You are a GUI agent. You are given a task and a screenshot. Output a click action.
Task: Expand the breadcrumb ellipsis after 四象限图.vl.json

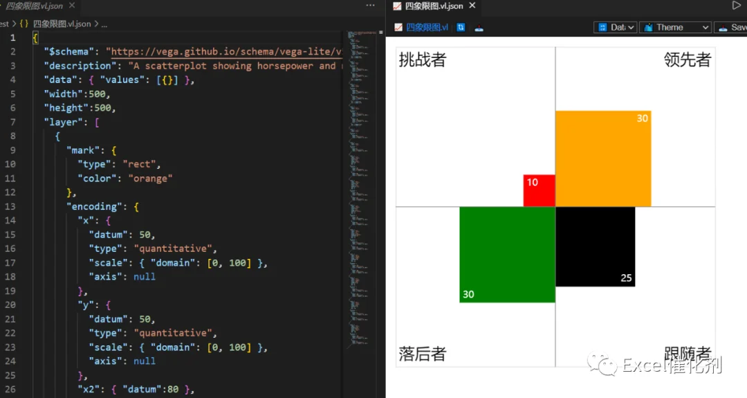click(104, 24)
